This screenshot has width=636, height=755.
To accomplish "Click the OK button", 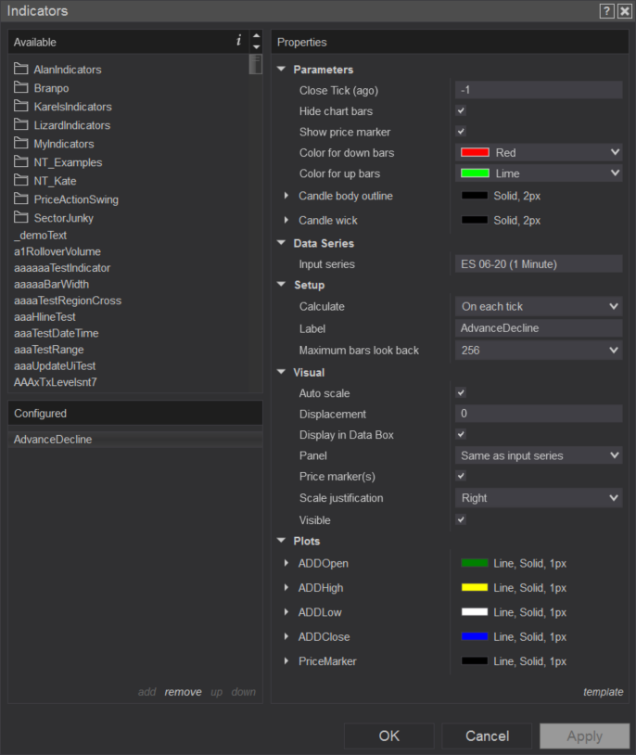I will 389,736.
